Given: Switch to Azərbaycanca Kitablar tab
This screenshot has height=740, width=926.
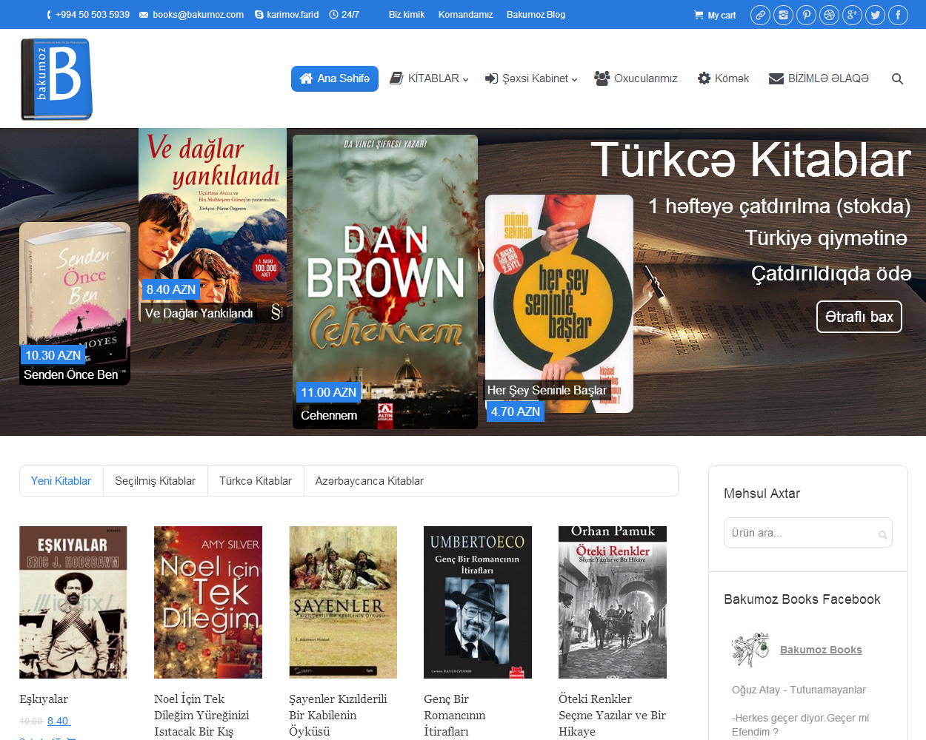Looking at the screenshot, I should (x=370, y=481).
